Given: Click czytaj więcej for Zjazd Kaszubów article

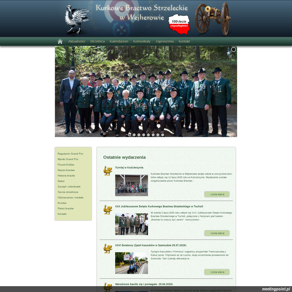Looking at the screenshot, I should 217,272.
